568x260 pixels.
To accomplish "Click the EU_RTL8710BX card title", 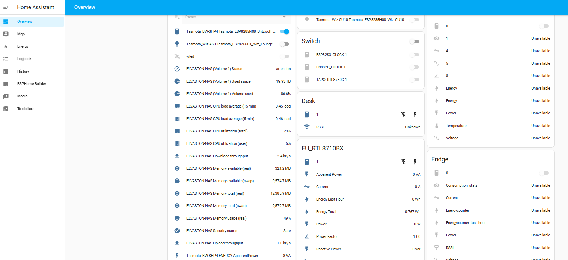I will tap(322, 148).
